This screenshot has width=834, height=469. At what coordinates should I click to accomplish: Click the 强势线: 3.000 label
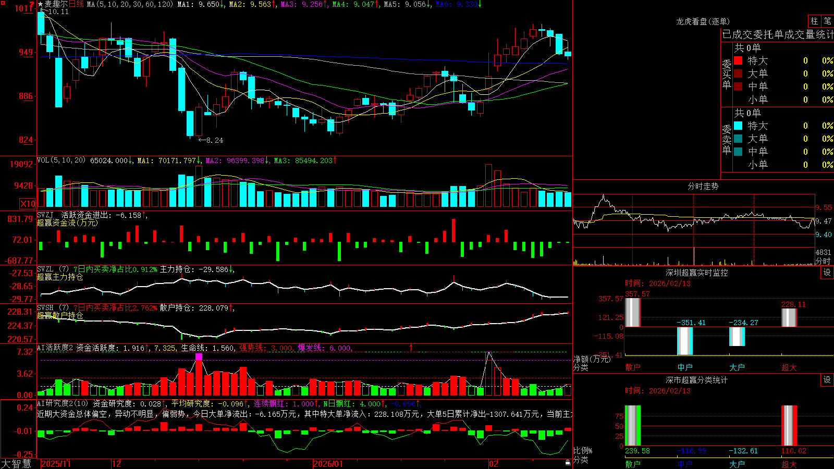point(266,348)
